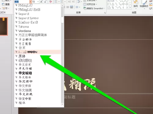This screenshot has height=114, width=153.
Task: Open the 节 section menu
Action: pyautogui.click(x=6, y=8)
